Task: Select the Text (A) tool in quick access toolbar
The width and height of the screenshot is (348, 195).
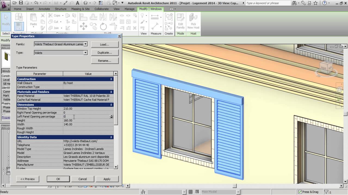Action: 77,3
